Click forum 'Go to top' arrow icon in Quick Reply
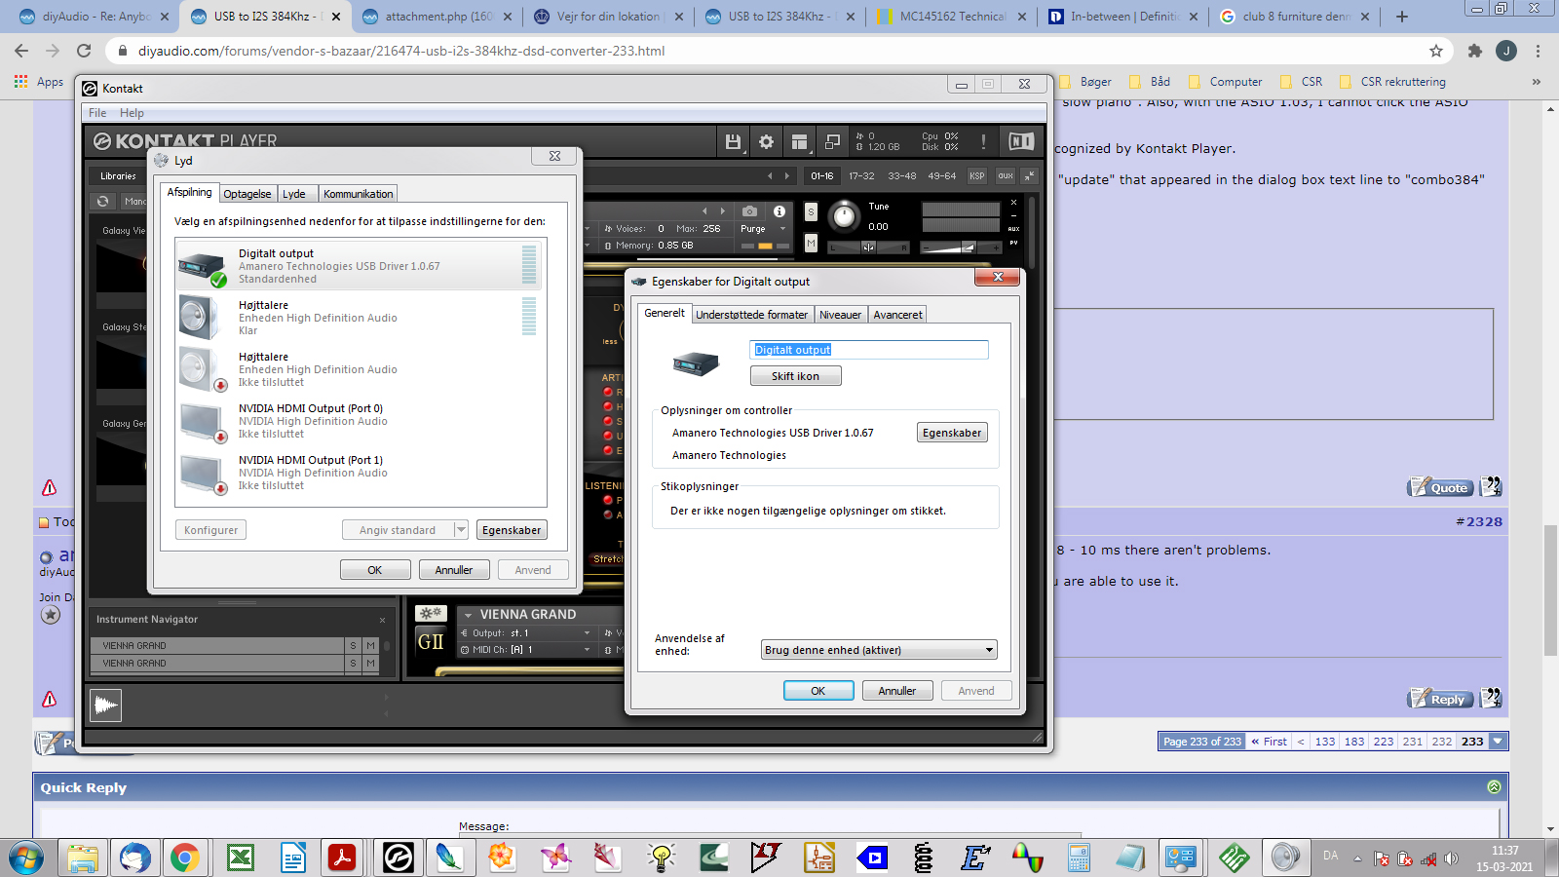The image size is (1559, 877). point(1494,787)
